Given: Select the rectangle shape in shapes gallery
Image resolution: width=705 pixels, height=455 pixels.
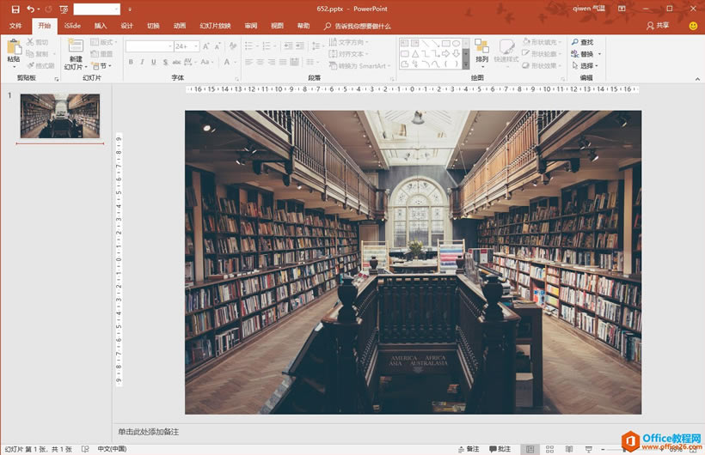Looking at the screenshot, I should tap(446, 44).
